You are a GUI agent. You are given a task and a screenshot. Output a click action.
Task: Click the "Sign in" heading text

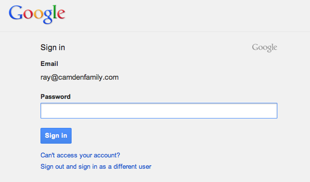[53, 48]
